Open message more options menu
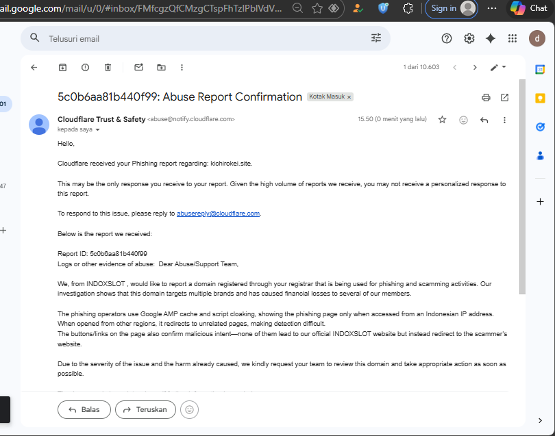555x436 pixels. click(x=505, y=120)
